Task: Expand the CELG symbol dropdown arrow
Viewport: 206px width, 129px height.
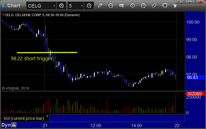Action: coord(54,6)
